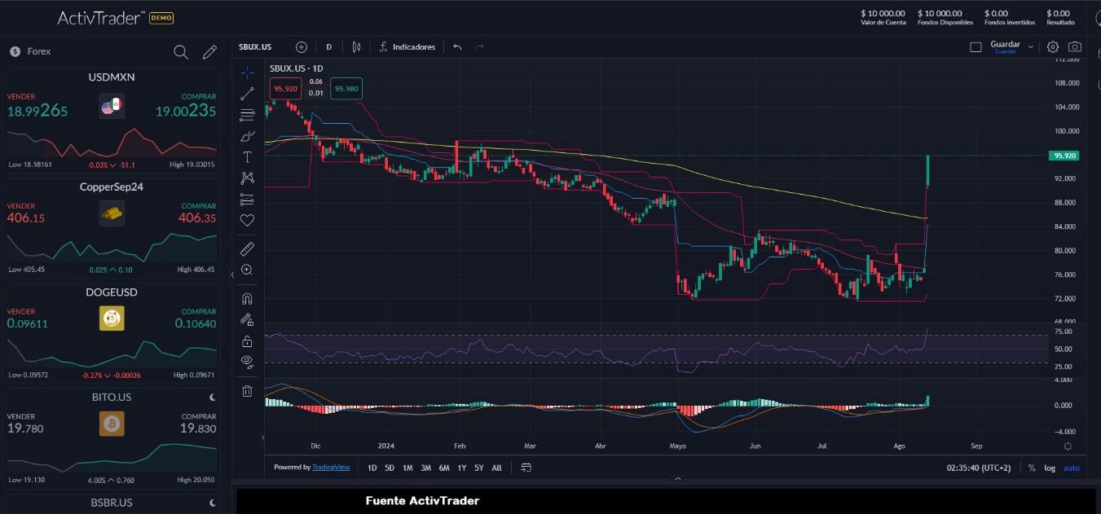Viewport: 1101px width, 514px height.
Task: Toggle hide all drawings eye icon
Action: click(x=248, y=362)
